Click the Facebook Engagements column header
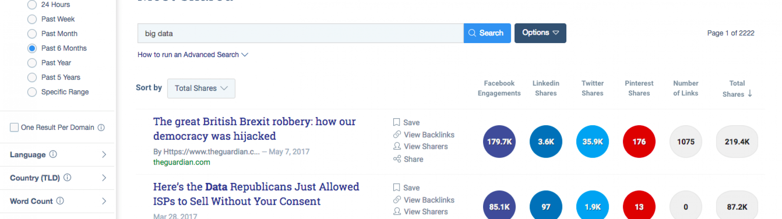782x219 pixels. [x=499, y=88]
